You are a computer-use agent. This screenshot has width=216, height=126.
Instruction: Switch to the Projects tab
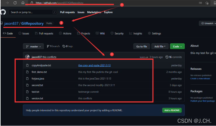point(84,33)
